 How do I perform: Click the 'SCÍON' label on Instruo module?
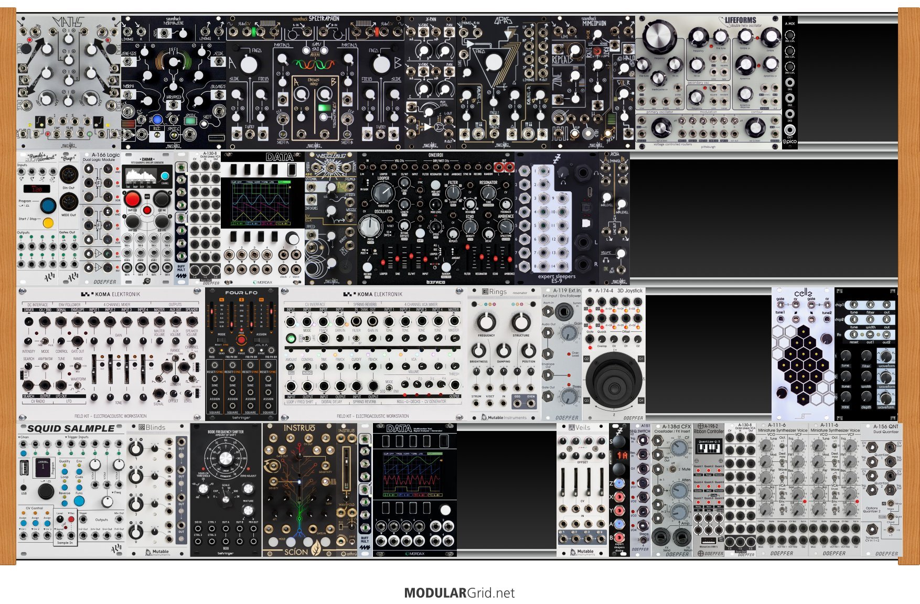296,552
